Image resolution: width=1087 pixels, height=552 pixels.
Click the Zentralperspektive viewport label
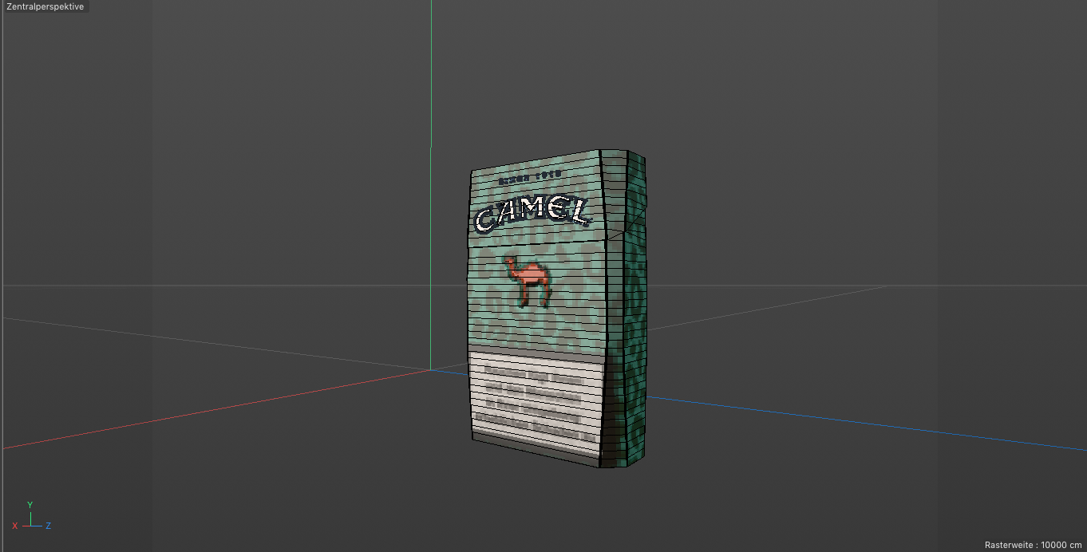[x=45, y=6]
